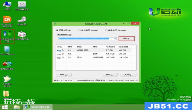Click the U: drive icon in the partition list

point(59,57)
